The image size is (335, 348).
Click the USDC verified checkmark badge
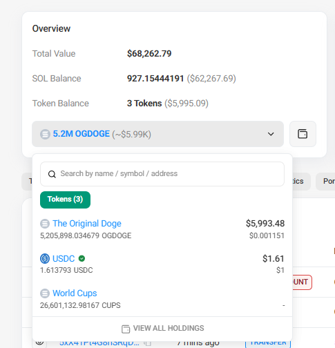82,259
